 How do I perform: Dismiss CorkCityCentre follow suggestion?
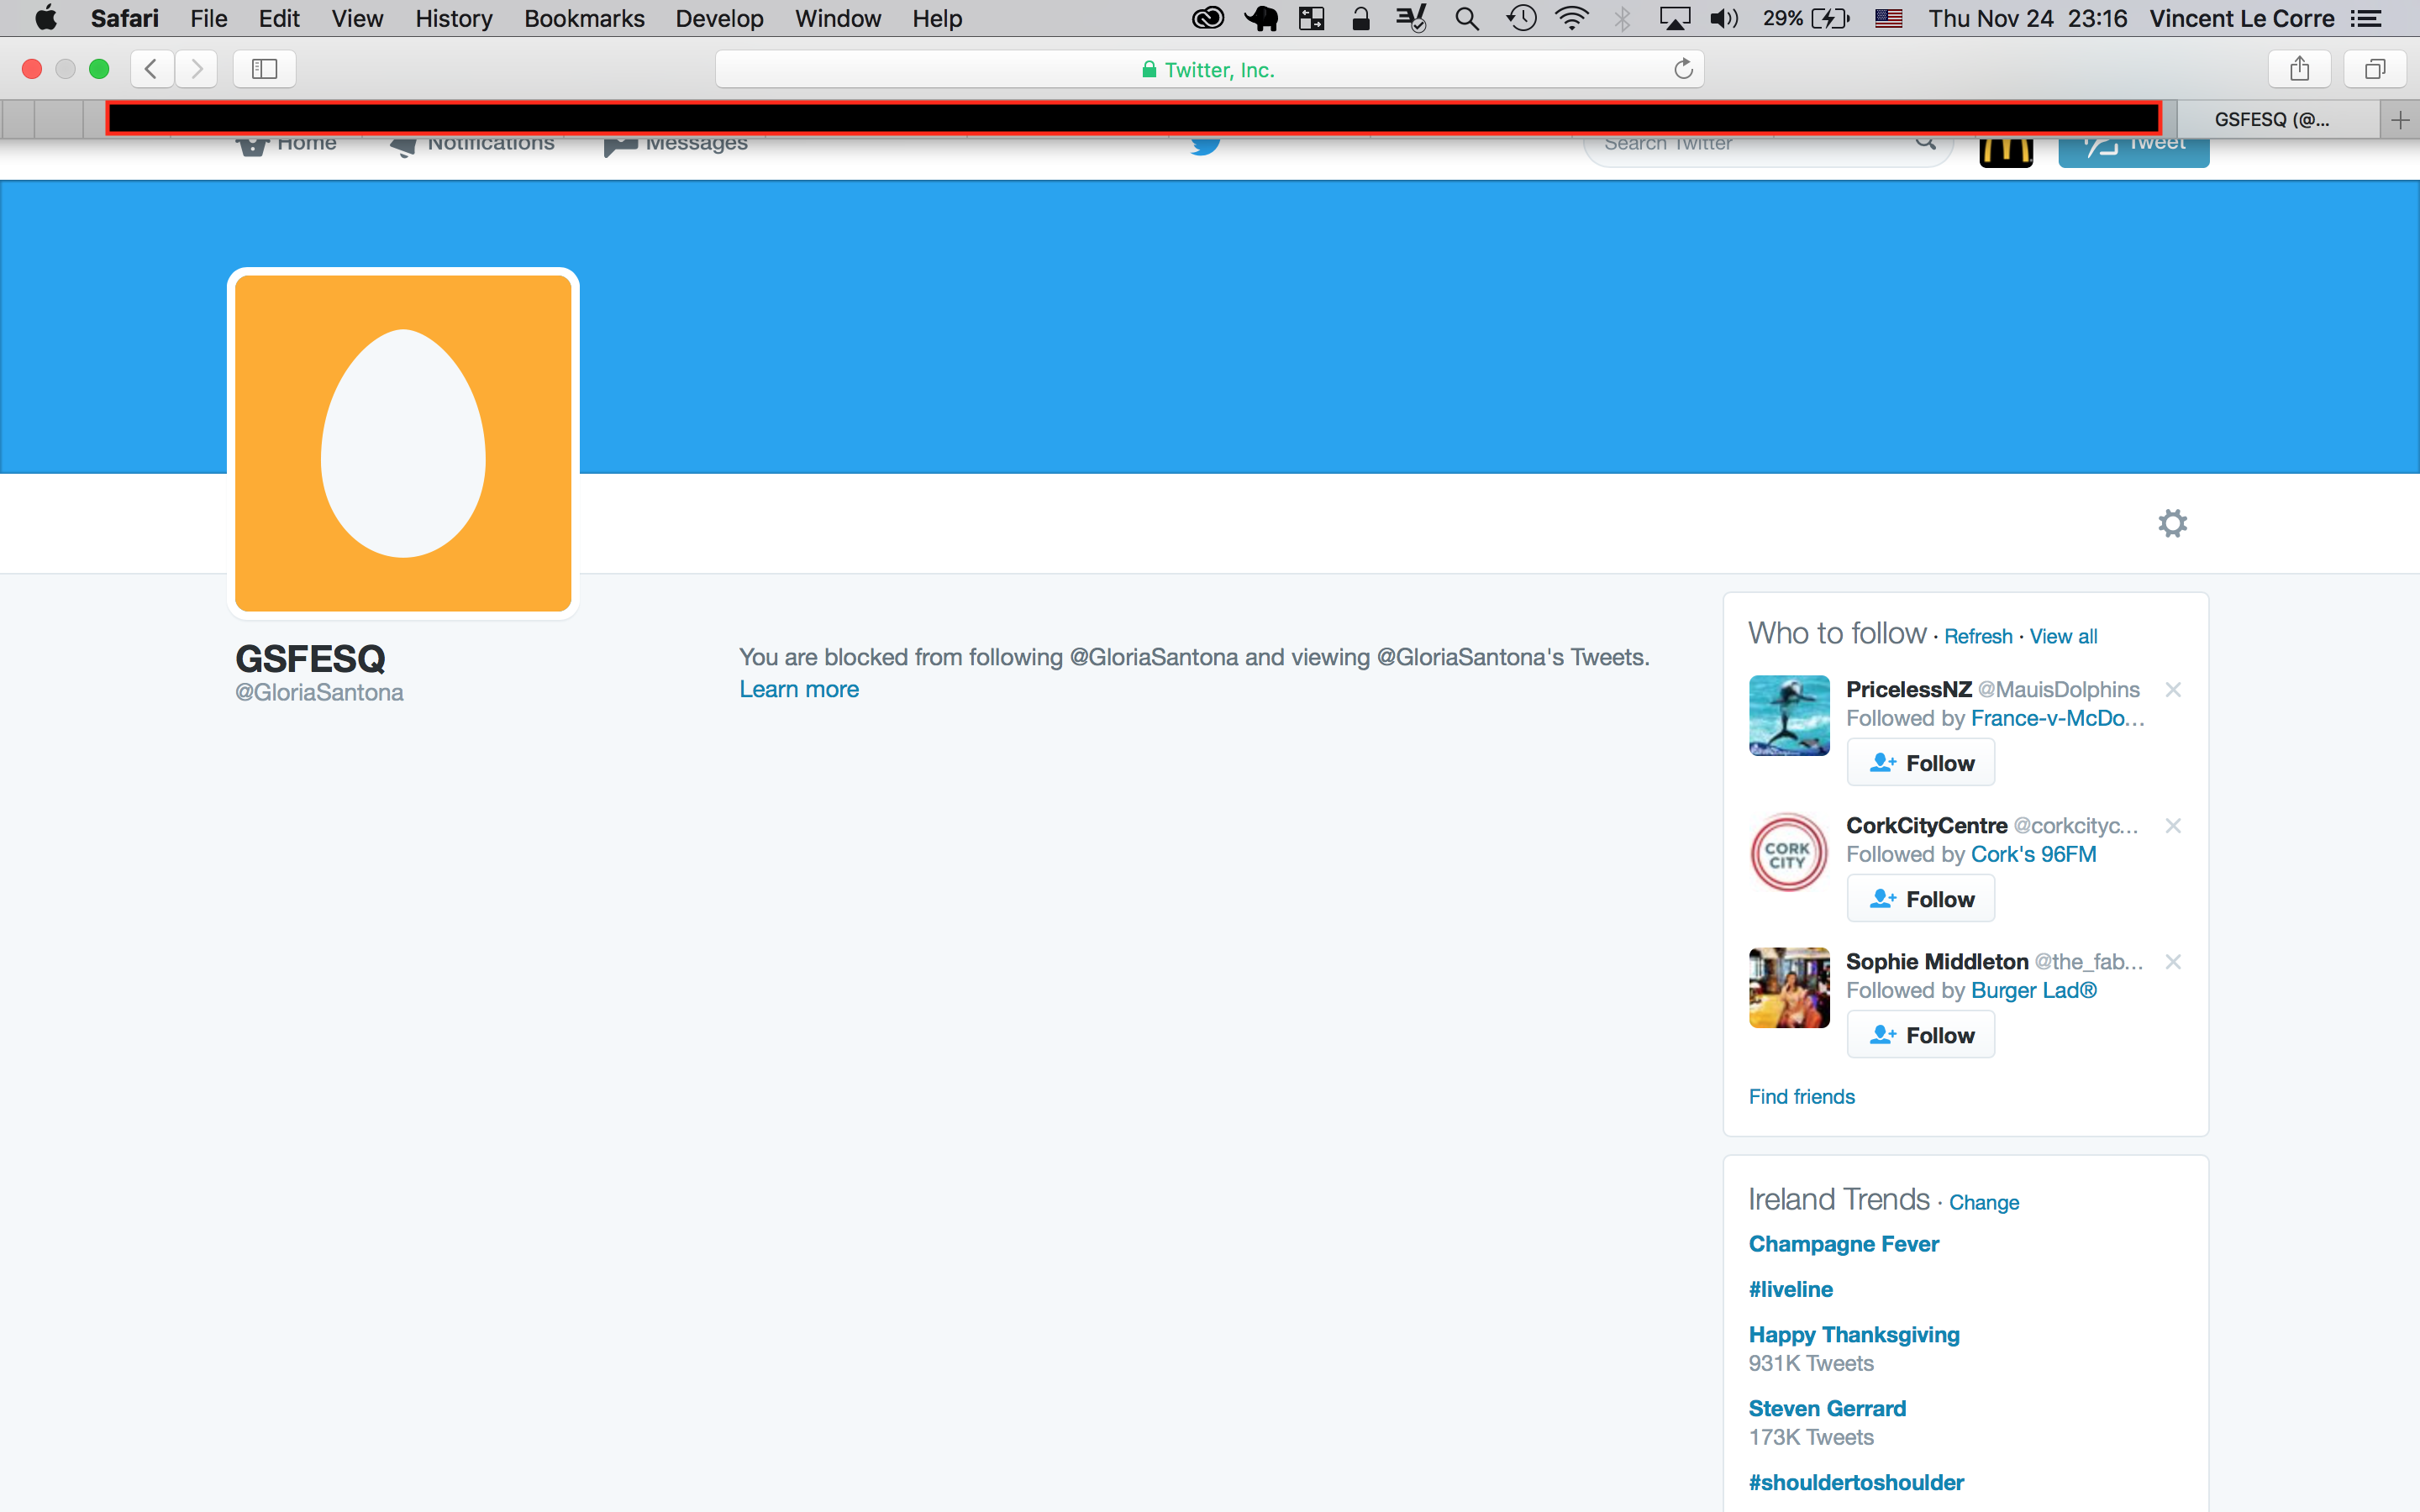coord(2173,826)
